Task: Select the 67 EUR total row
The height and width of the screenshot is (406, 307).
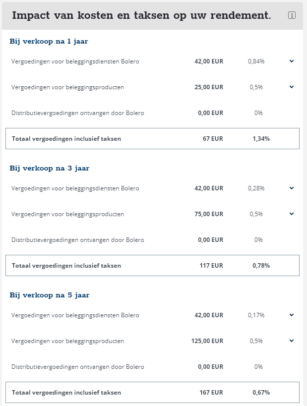Action: (x=152, y=138)
